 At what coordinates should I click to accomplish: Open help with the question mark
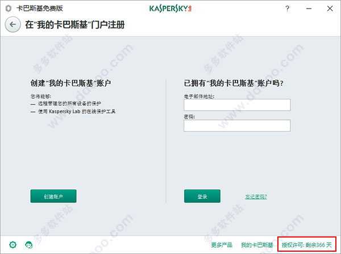[287, 9]
